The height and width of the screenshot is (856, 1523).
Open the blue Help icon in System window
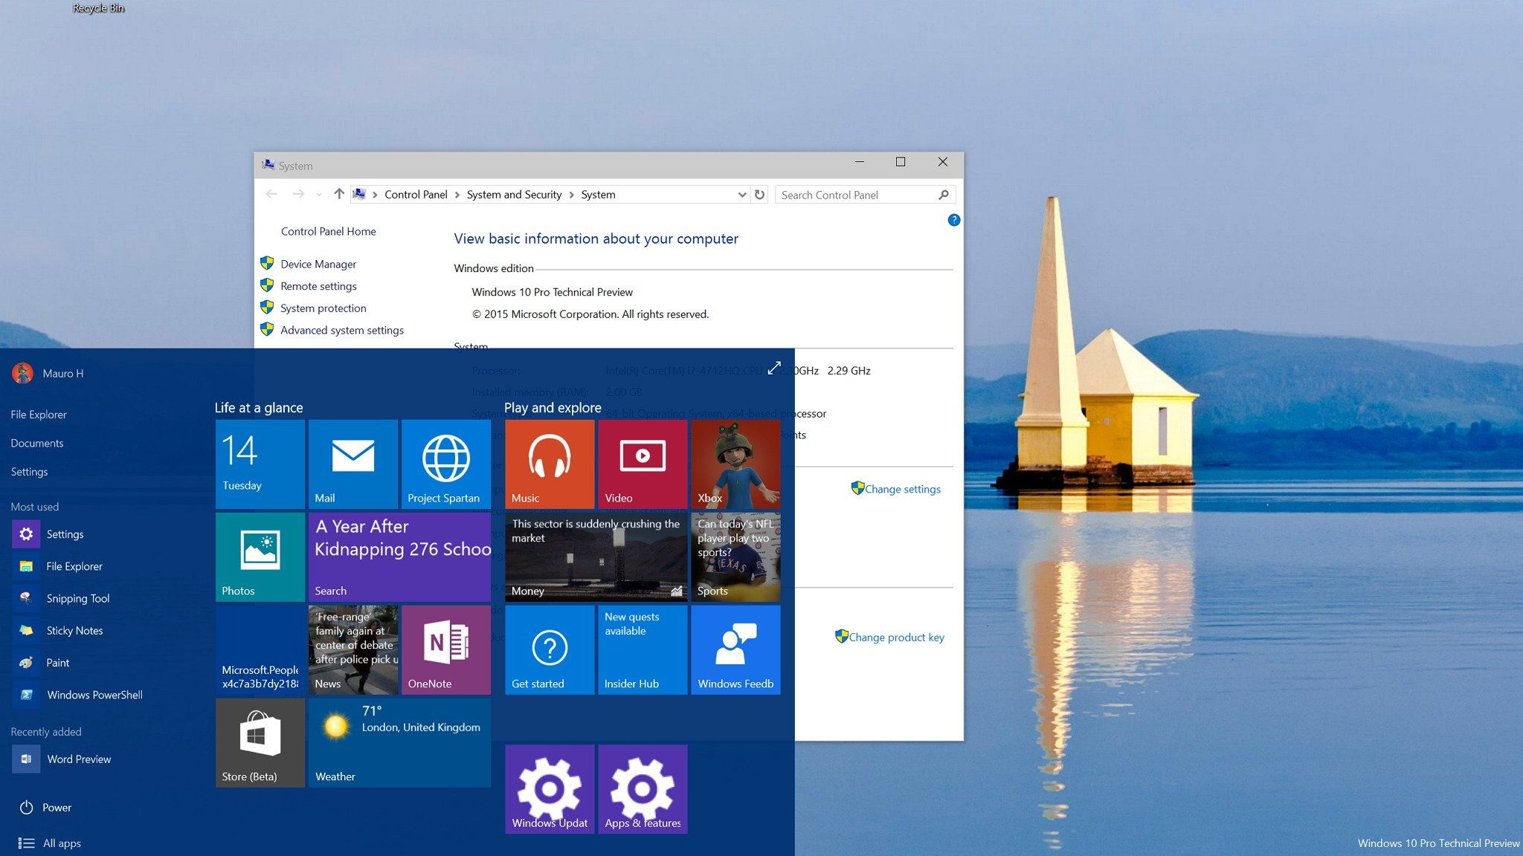click(x=954, y=220)
